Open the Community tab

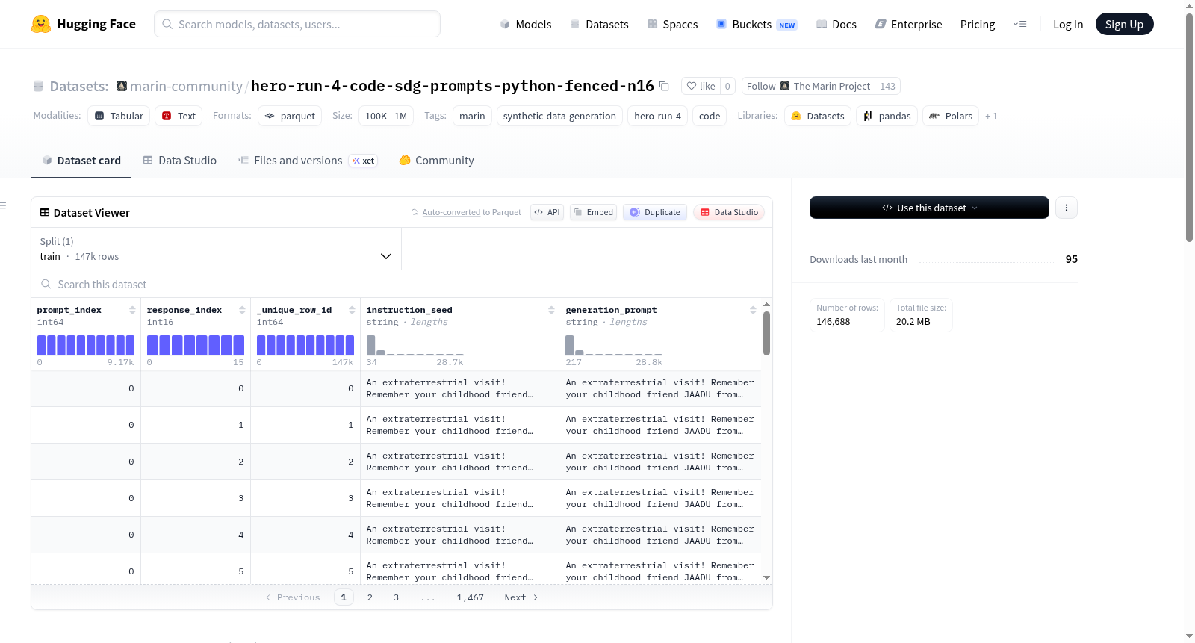coord(436,160)
